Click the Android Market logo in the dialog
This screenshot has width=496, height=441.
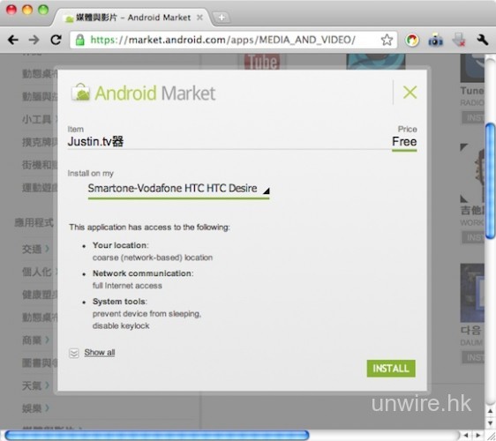click(x=143, y=93)
